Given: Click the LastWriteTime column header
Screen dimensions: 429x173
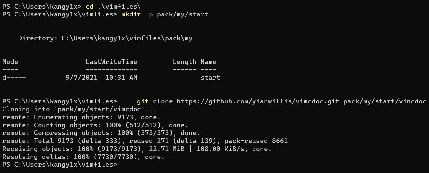Looking at the screenshot, I should pyautogui.click(x=111, y=62).
